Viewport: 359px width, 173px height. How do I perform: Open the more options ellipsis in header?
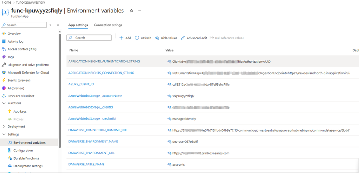(x=139, y=11)
